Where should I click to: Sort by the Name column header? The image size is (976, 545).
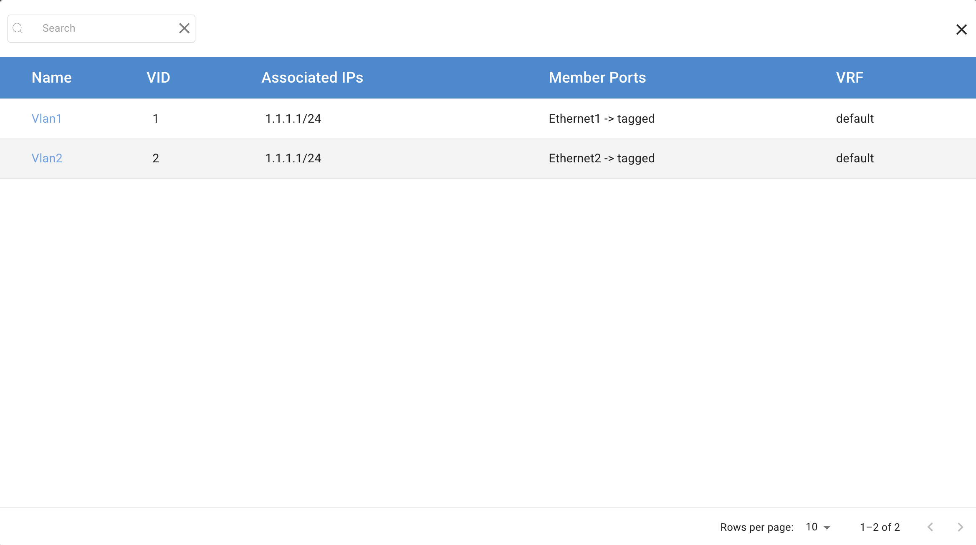coord(52,78)
